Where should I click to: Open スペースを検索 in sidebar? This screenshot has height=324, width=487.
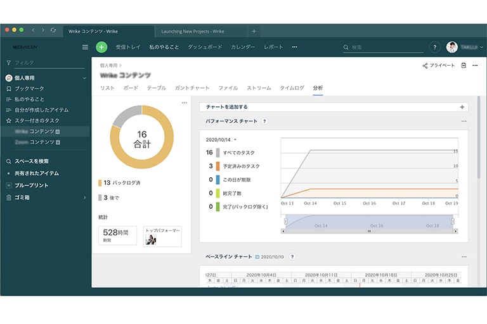32,161
